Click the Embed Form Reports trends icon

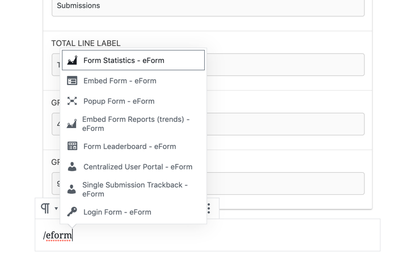[x=71, y=124]
